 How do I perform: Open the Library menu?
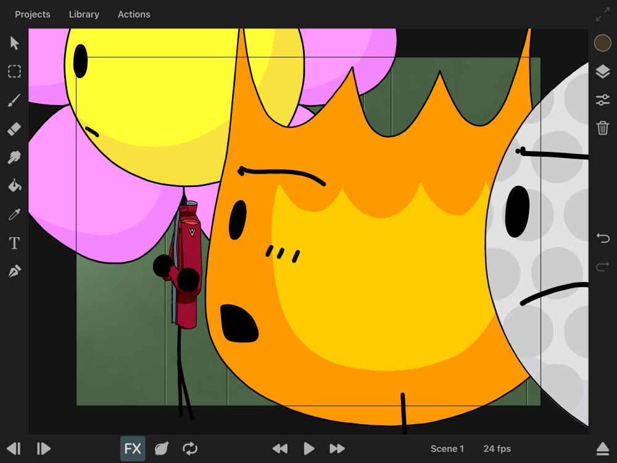tap(84, 14)
